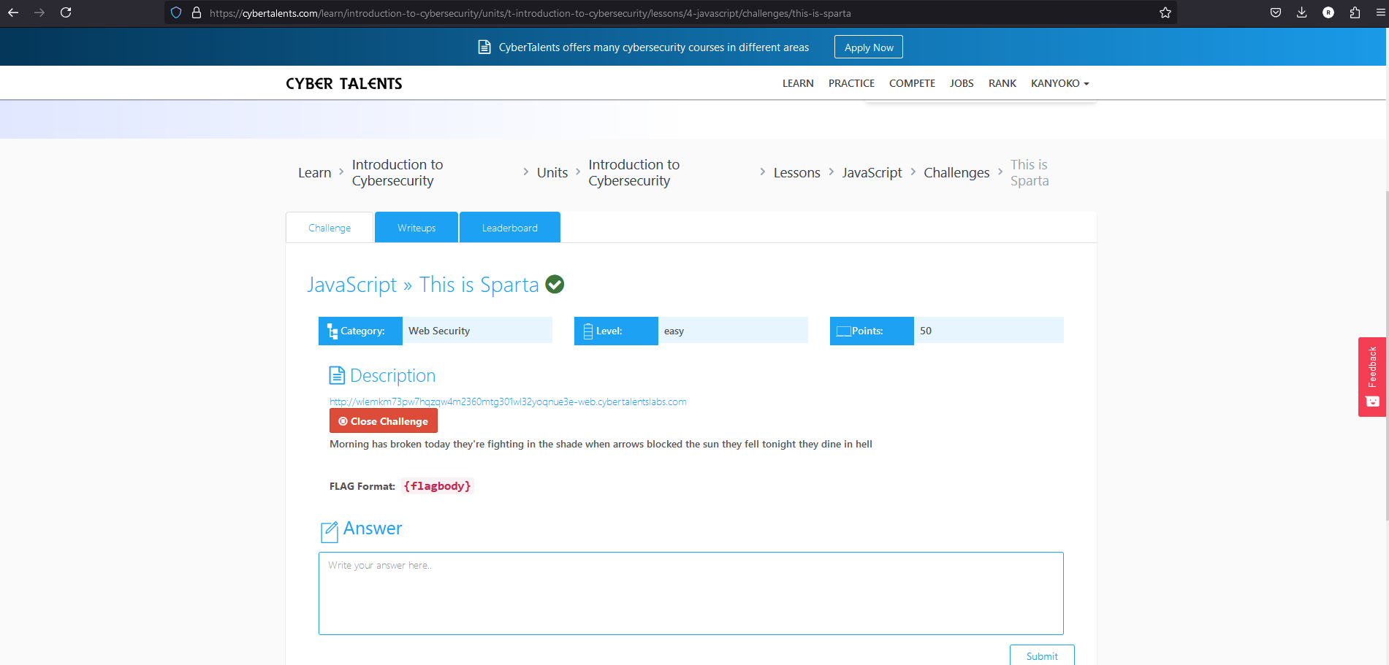
Task: Click the Points screen icon
Action: (844, 331)
